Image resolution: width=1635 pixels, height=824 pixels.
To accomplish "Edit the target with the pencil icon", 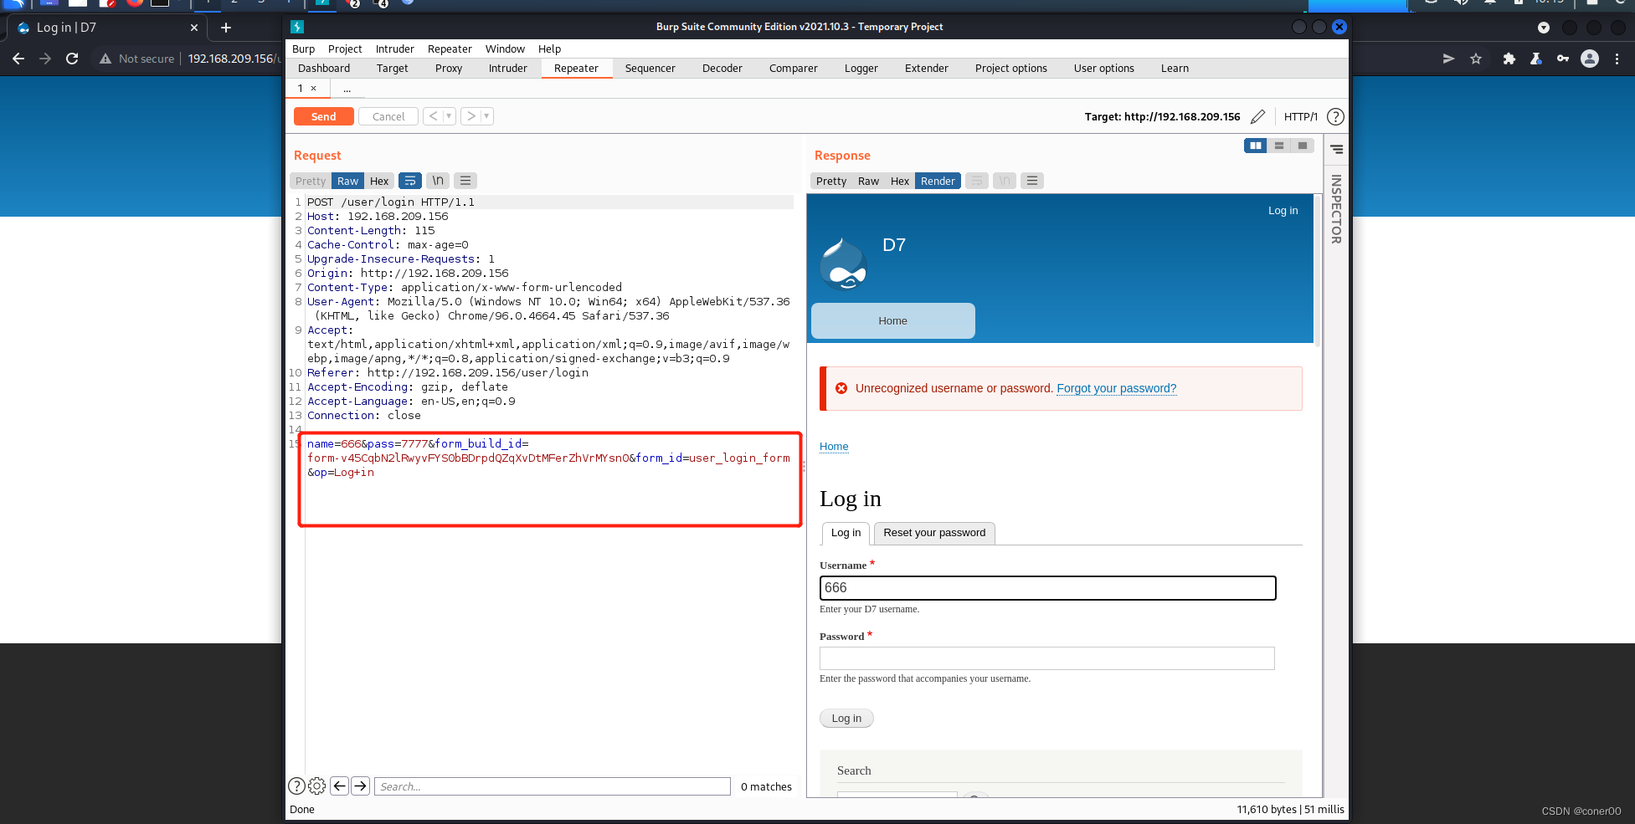I will 1257,116.
